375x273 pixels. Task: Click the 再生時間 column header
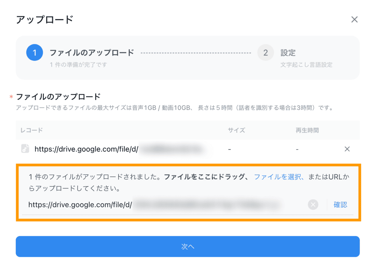click(307, 130)
